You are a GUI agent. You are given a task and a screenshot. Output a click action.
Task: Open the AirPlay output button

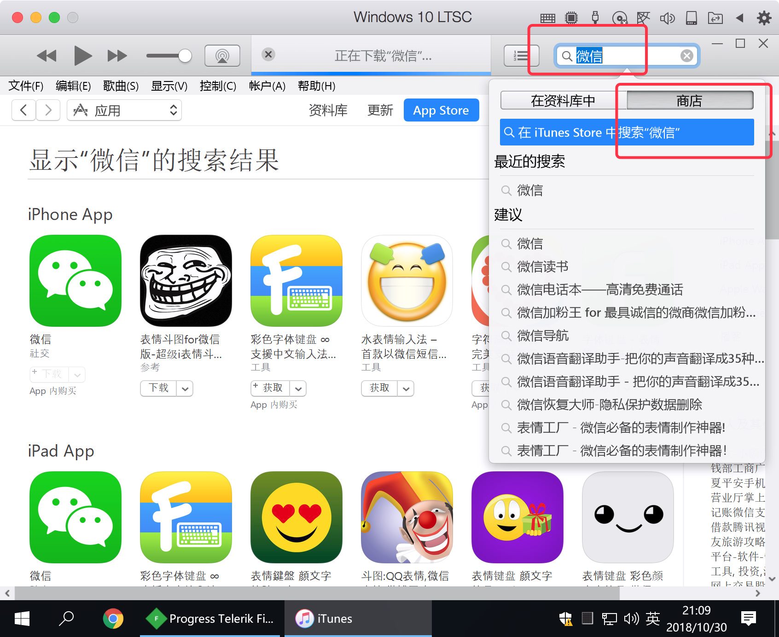pos(222,56)
